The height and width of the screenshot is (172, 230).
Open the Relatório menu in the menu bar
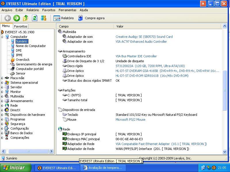33,10
